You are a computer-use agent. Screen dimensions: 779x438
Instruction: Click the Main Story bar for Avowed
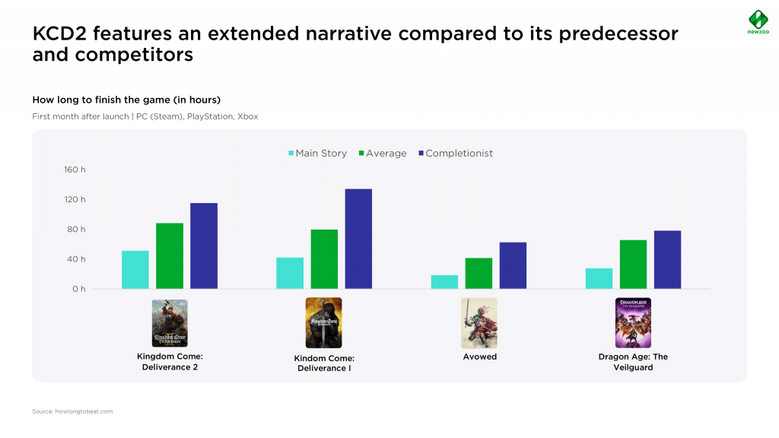(x=444, y=282)
